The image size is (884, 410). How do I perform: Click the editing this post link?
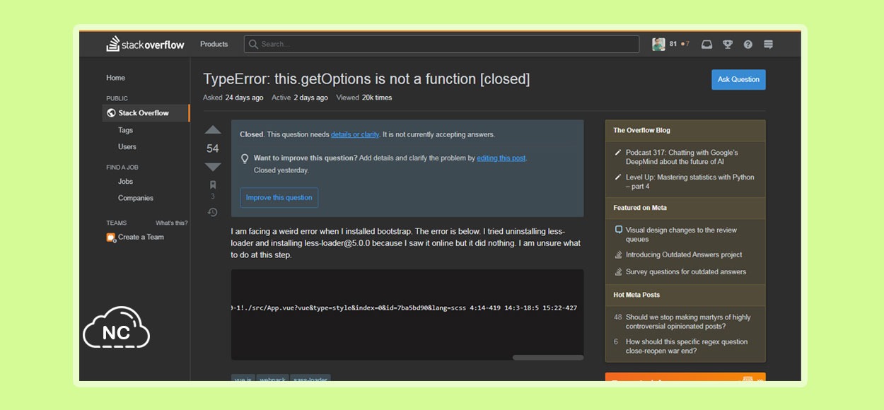coord(501,158)
